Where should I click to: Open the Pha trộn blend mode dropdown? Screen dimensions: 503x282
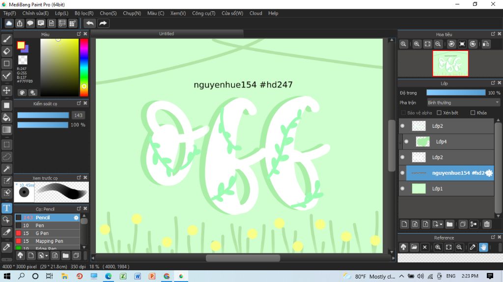pyautogui.click(x=463, y=103)
